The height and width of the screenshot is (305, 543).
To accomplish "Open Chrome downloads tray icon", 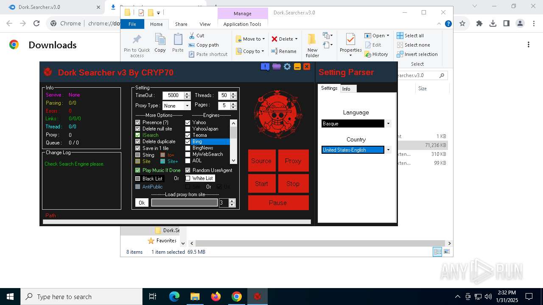I will click(493, 23).
